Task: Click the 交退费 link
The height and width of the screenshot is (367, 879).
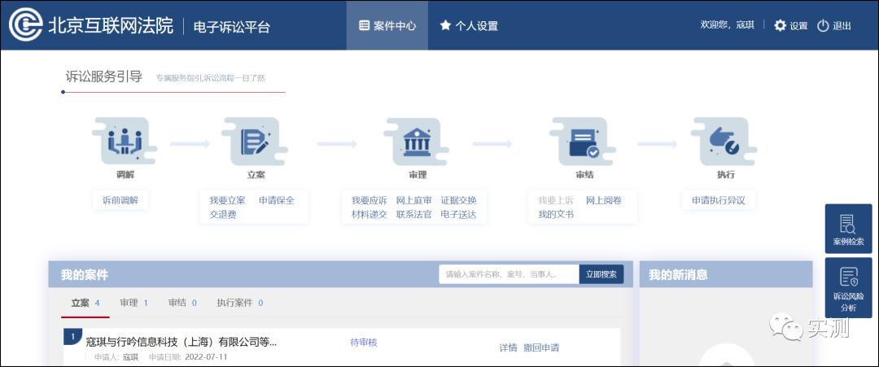Action: coord(222,214)
